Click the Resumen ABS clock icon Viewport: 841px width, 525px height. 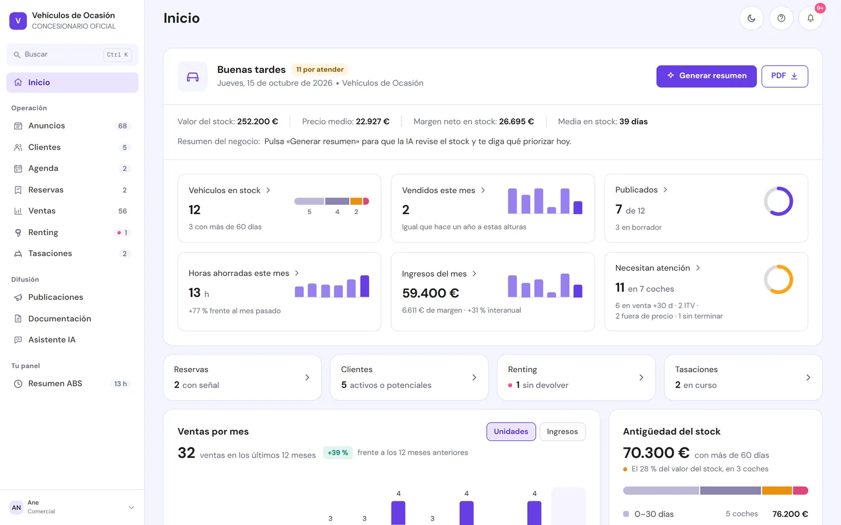18,384
